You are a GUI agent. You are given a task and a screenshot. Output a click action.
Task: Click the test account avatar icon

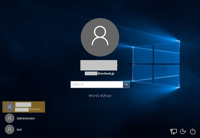(9, 130)
